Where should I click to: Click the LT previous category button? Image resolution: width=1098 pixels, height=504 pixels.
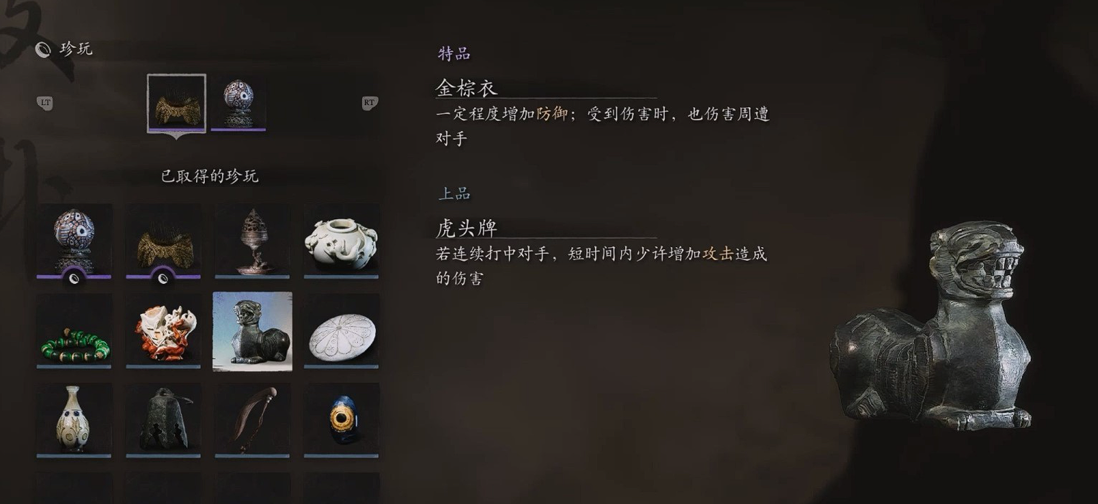tap(45, 103)
